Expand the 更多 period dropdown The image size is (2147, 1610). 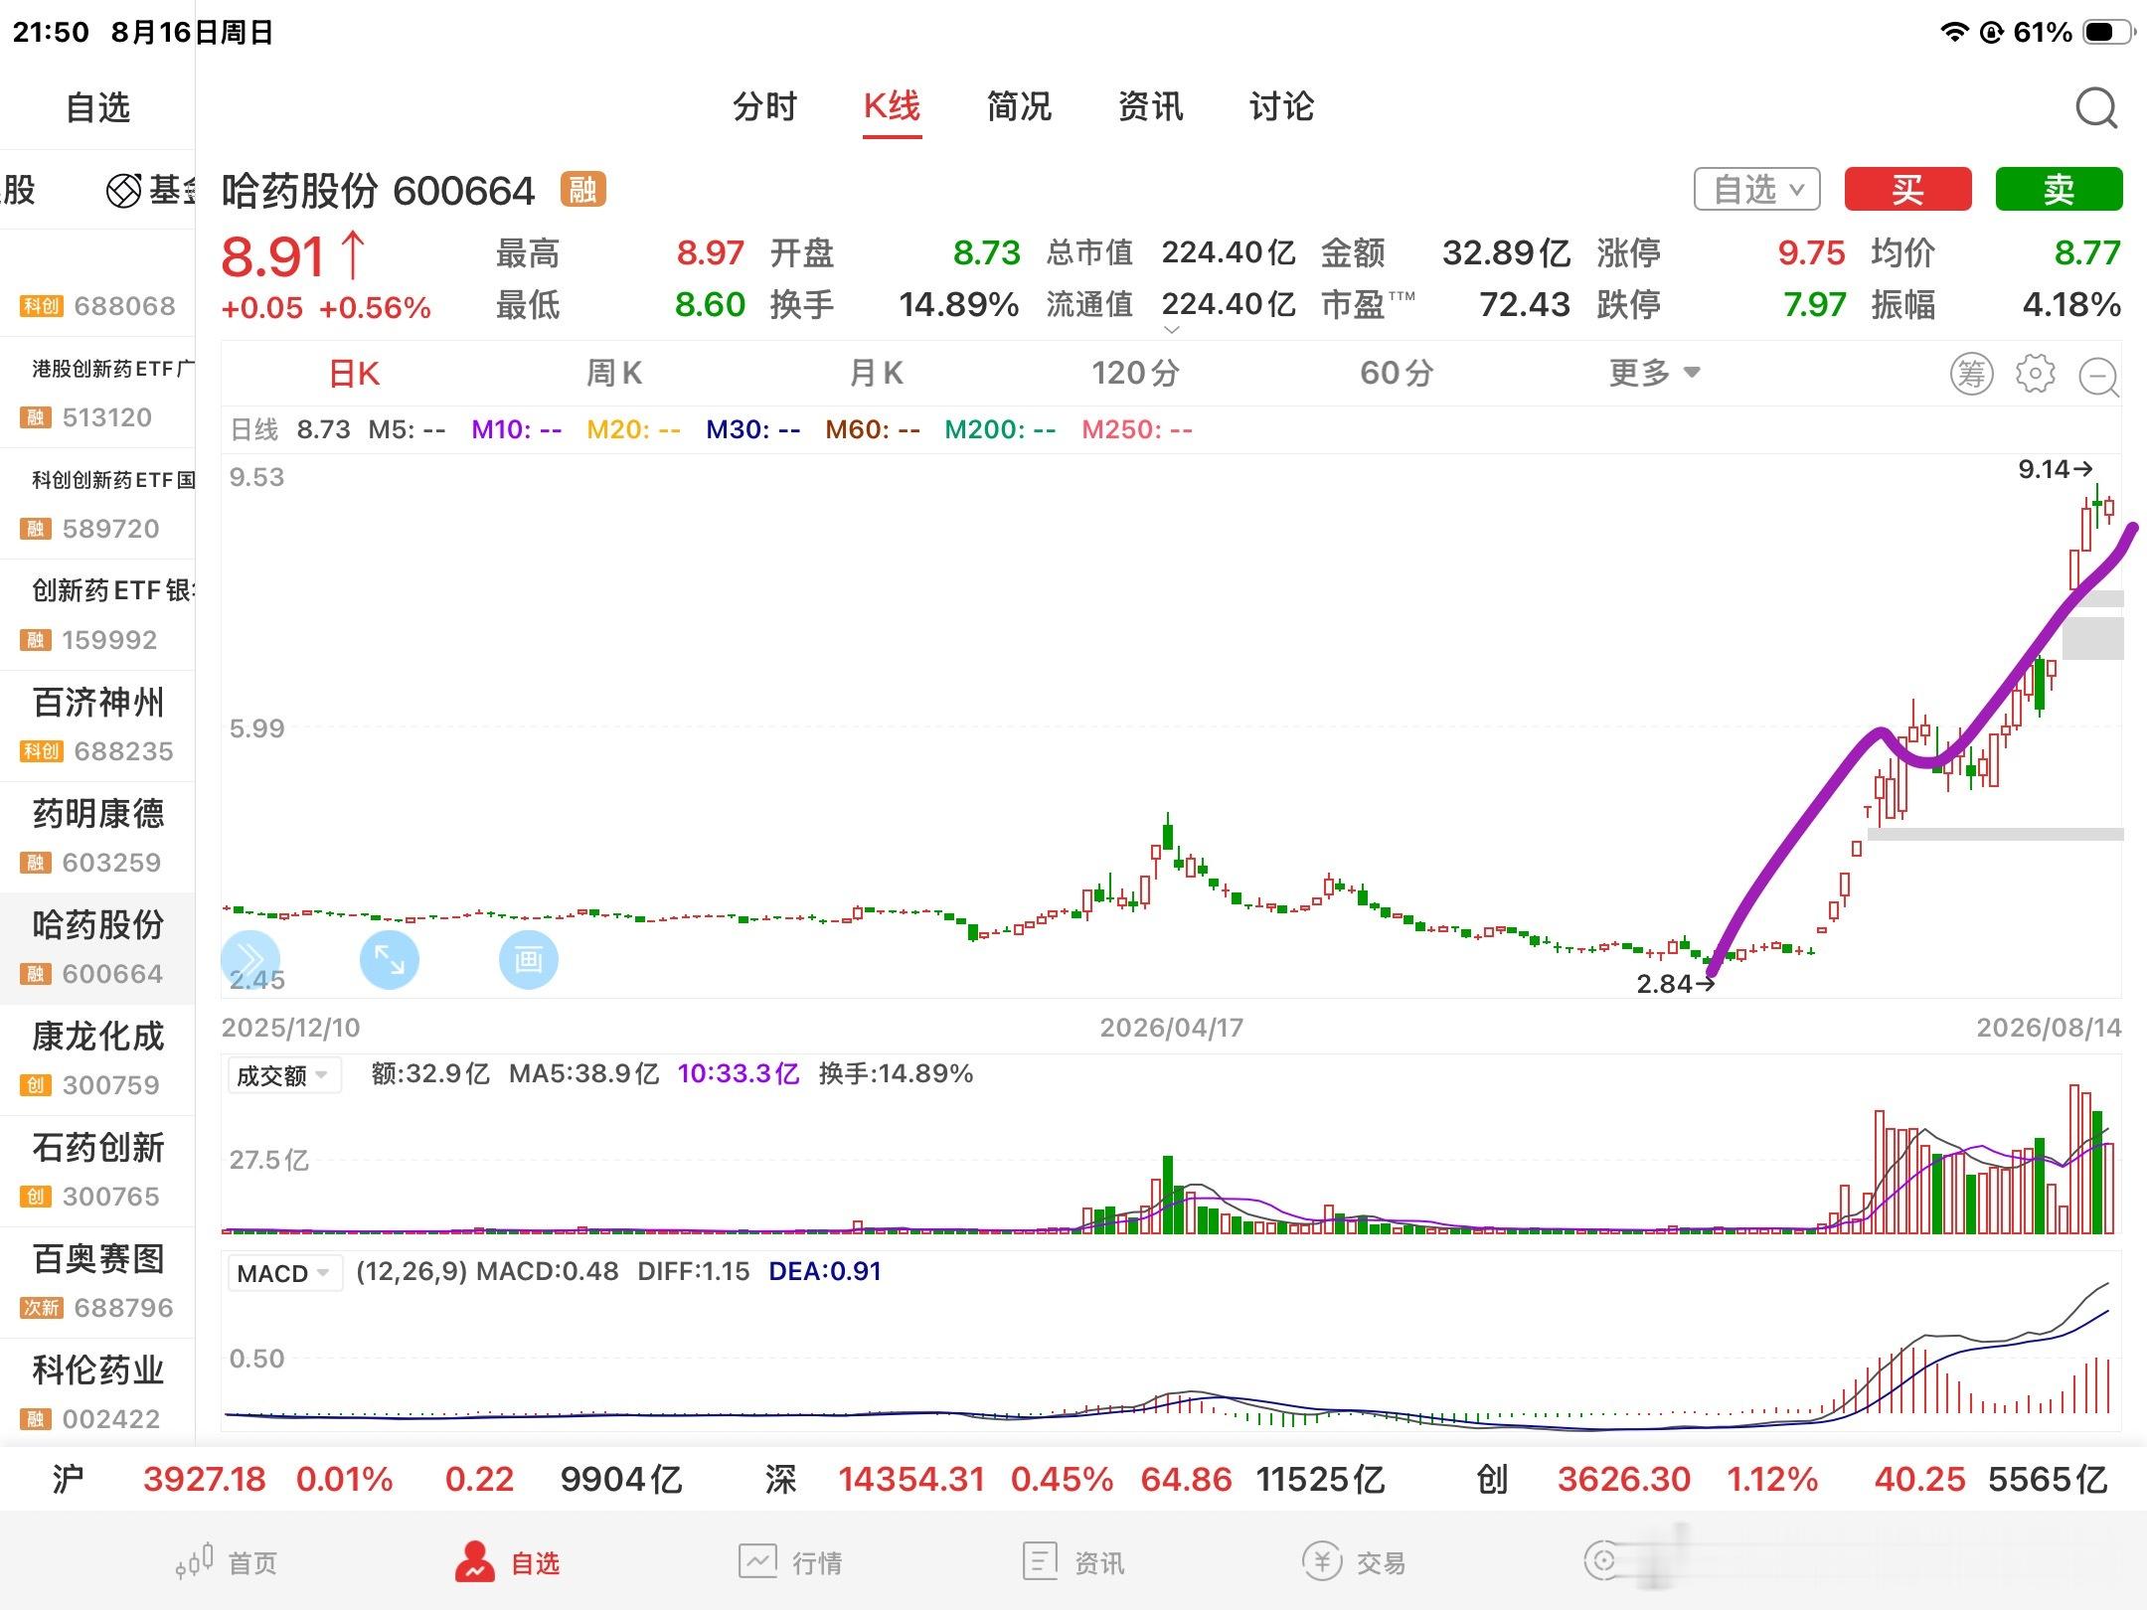click(1655, 374)
